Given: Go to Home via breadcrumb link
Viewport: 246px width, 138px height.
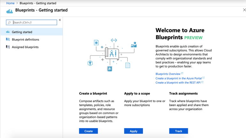Looking at the screenshot, I should (10, 3).
